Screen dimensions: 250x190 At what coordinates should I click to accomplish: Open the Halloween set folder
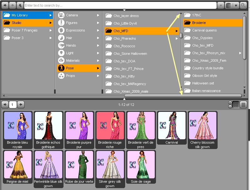tap(213, 83)
